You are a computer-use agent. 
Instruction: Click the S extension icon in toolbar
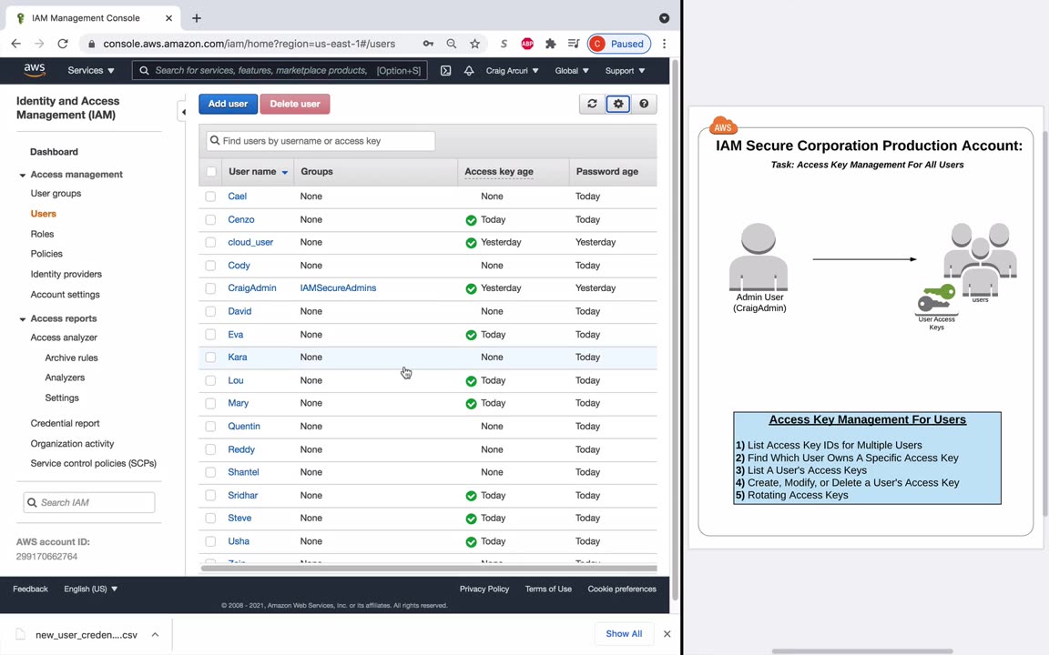tap(504, 44)
